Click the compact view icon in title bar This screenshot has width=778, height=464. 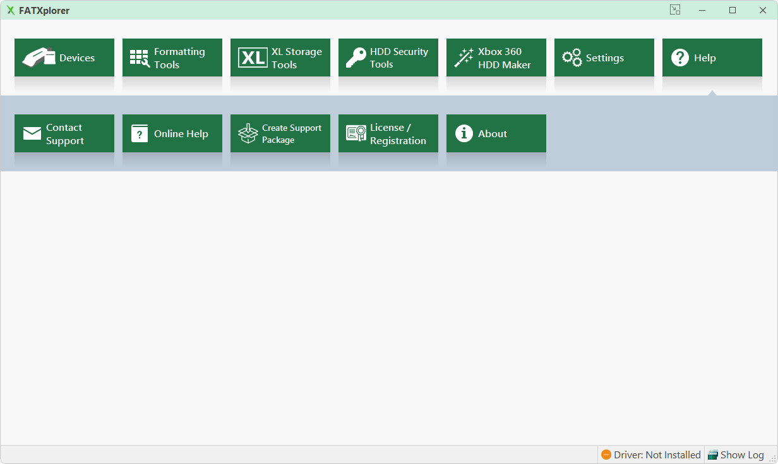[x=675, y=9]
